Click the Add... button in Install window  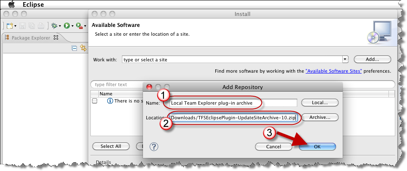[x=372, y=59]
